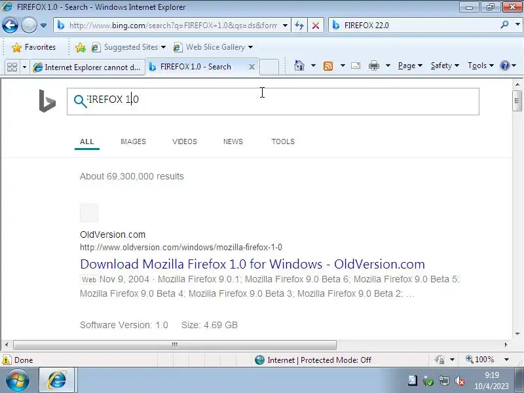
Task: Expand the zoom level dropdown arrow
Action: [x=506, y=360]
